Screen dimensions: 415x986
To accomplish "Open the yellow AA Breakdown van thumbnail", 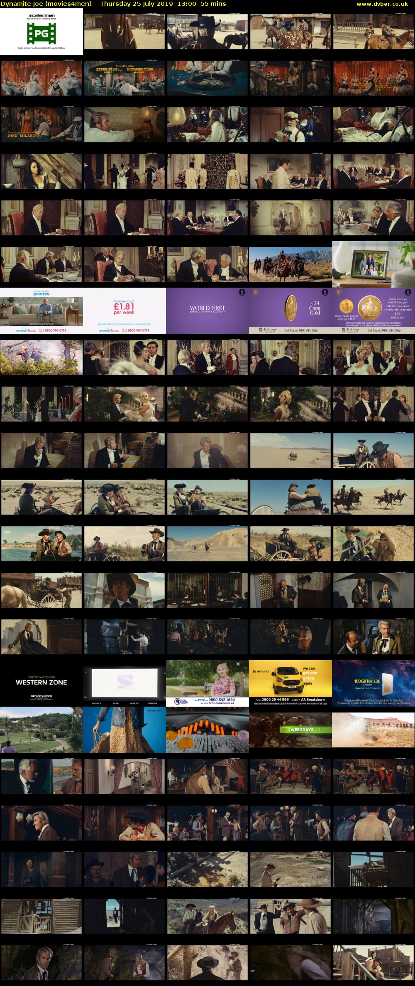I will (x=290, y=683).
